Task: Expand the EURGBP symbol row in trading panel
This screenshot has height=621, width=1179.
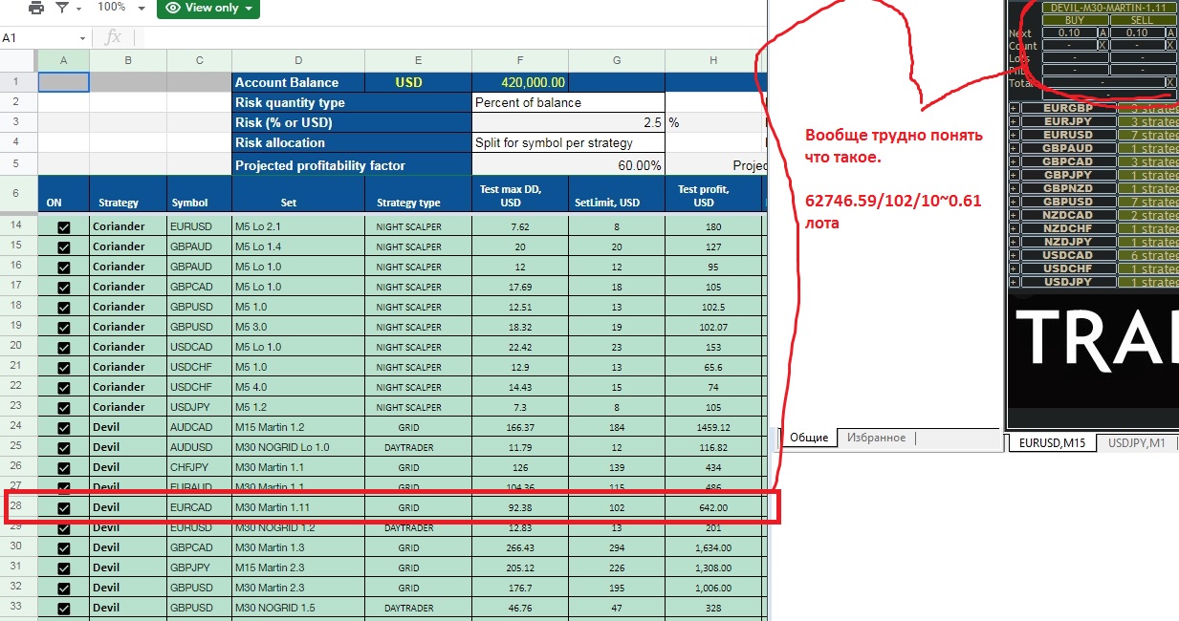Action: 1014,108
